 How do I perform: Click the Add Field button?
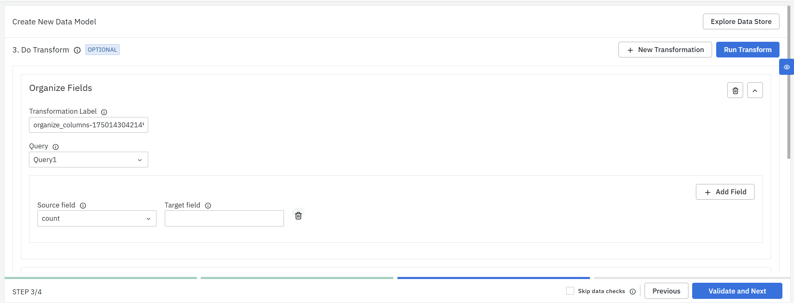pyautogui.click(x=725, y=192)
